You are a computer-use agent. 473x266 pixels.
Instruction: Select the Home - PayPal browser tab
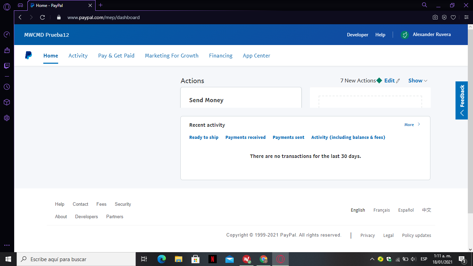(x=61, y=6)
